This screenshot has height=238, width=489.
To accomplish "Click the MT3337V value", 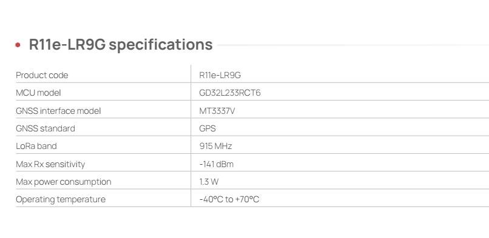I will (x=217, y=111).
